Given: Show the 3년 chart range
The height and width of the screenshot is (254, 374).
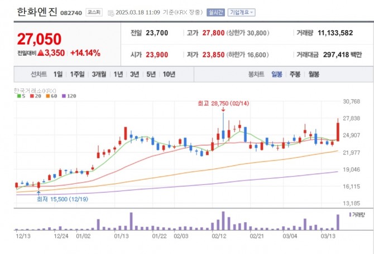Looking at the screenshot, I should (135, 74).
